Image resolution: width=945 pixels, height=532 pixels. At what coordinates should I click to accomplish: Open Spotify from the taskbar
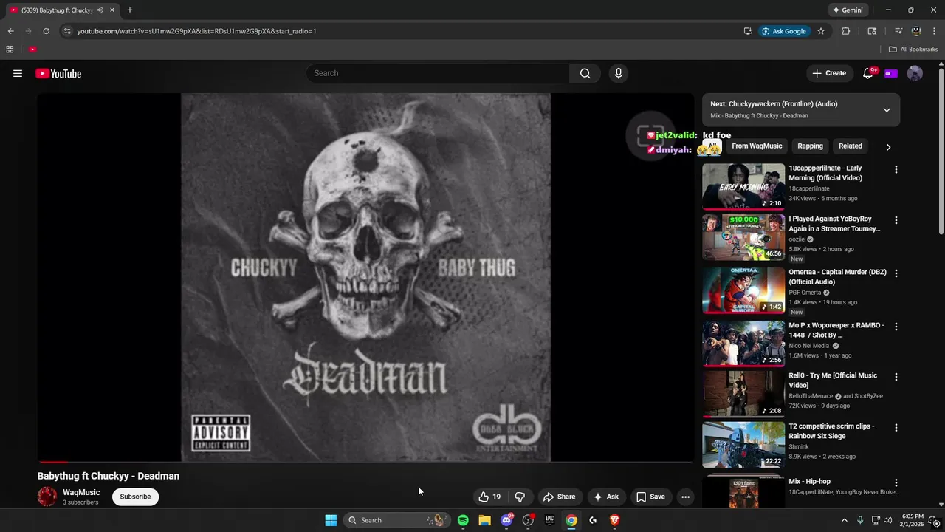[463, 520]
